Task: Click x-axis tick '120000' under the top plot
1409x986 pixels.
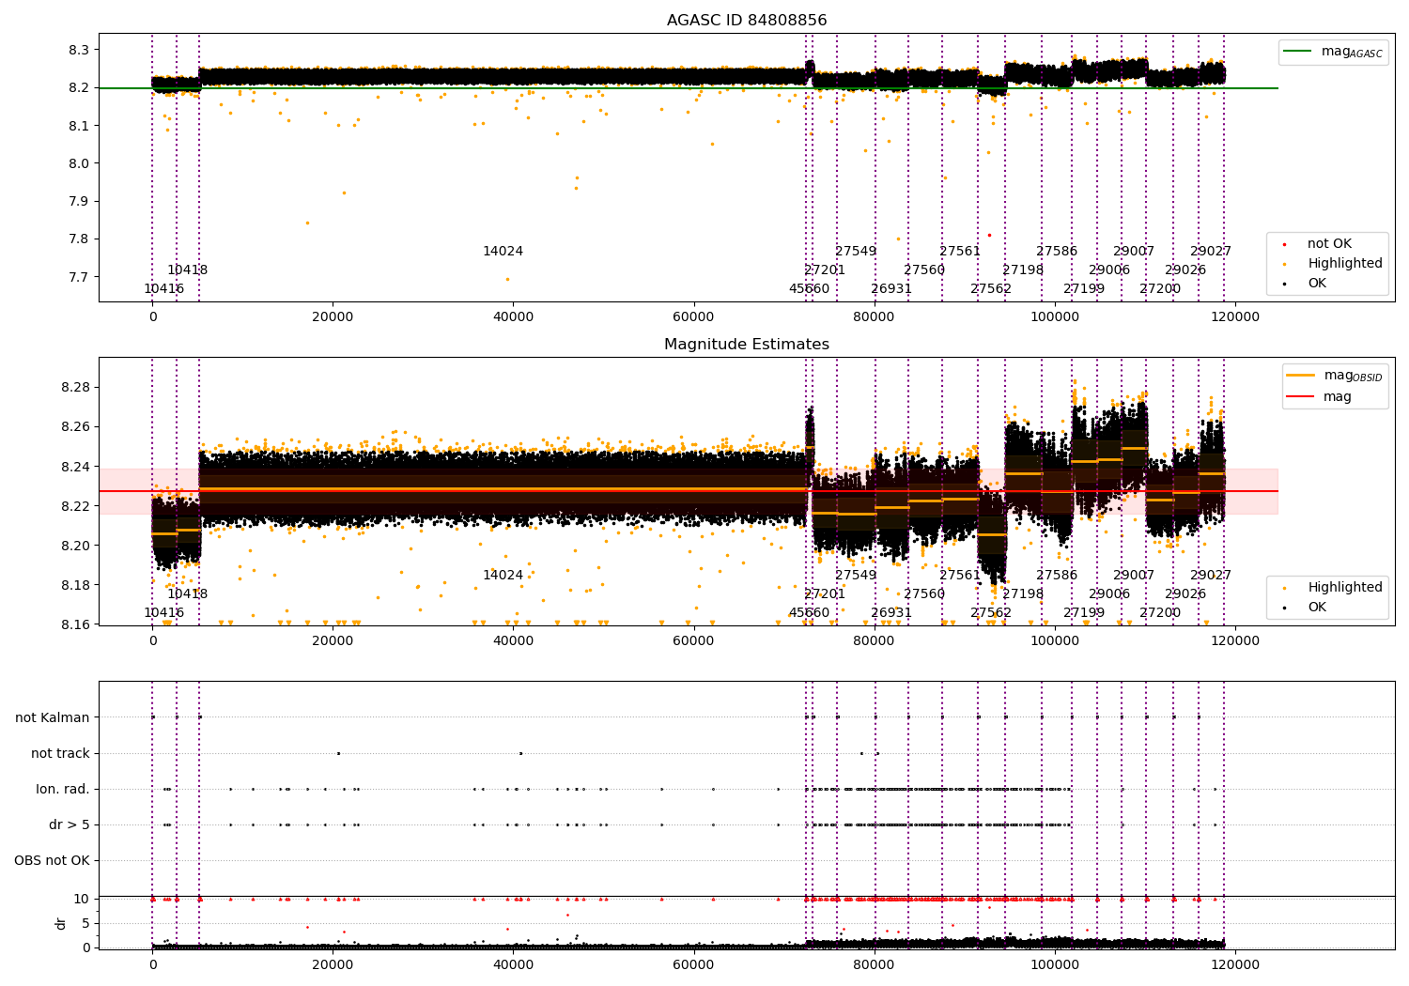Action: pos(1235,317)
